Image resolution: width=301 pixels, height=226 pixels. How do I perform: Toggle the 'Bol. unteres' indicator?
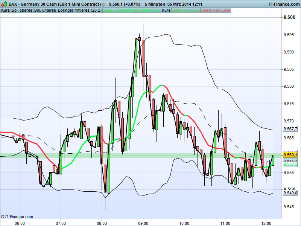(44, 11)
